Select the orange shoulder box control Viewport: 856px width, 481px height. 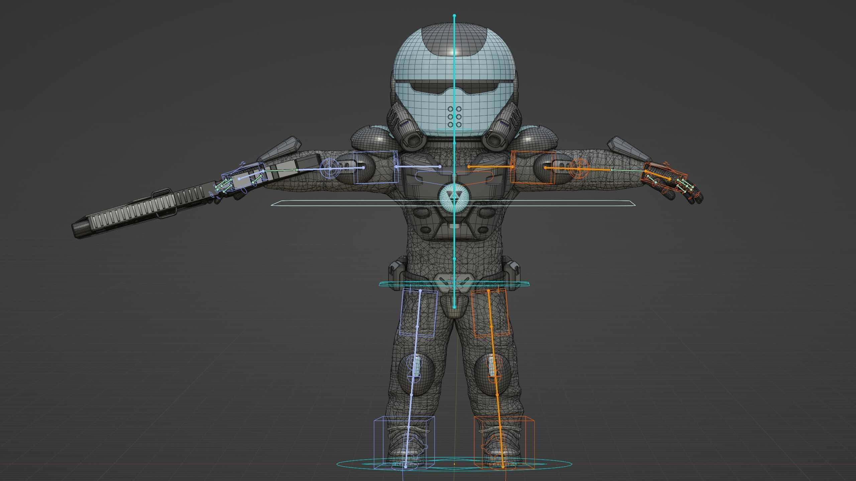click(x=533, y=167)
